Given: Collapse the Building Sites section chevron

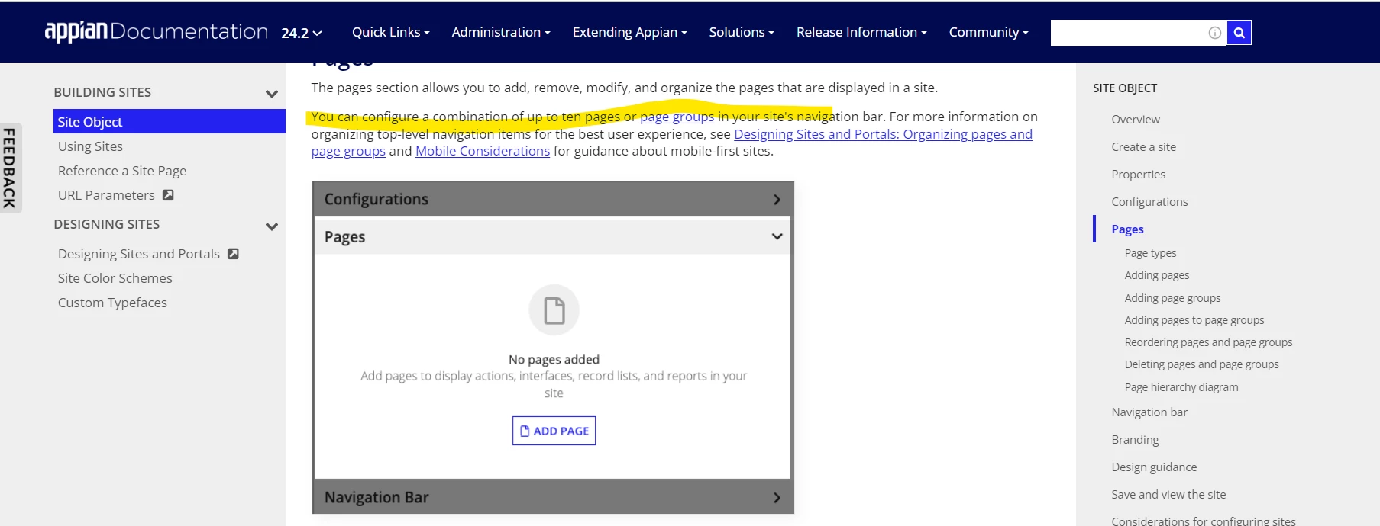Looking at the screenshot, I should tap(271, 94).
